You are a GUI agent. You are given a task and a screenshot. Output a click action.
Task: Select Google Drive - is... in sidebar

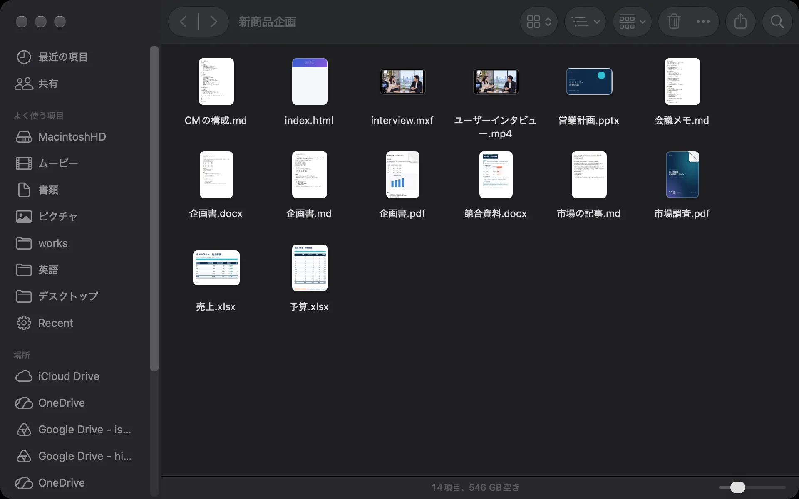[x=75, y=430]
